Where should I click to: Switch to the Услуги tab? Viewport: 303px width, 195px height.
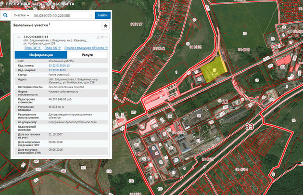(87, 55)
